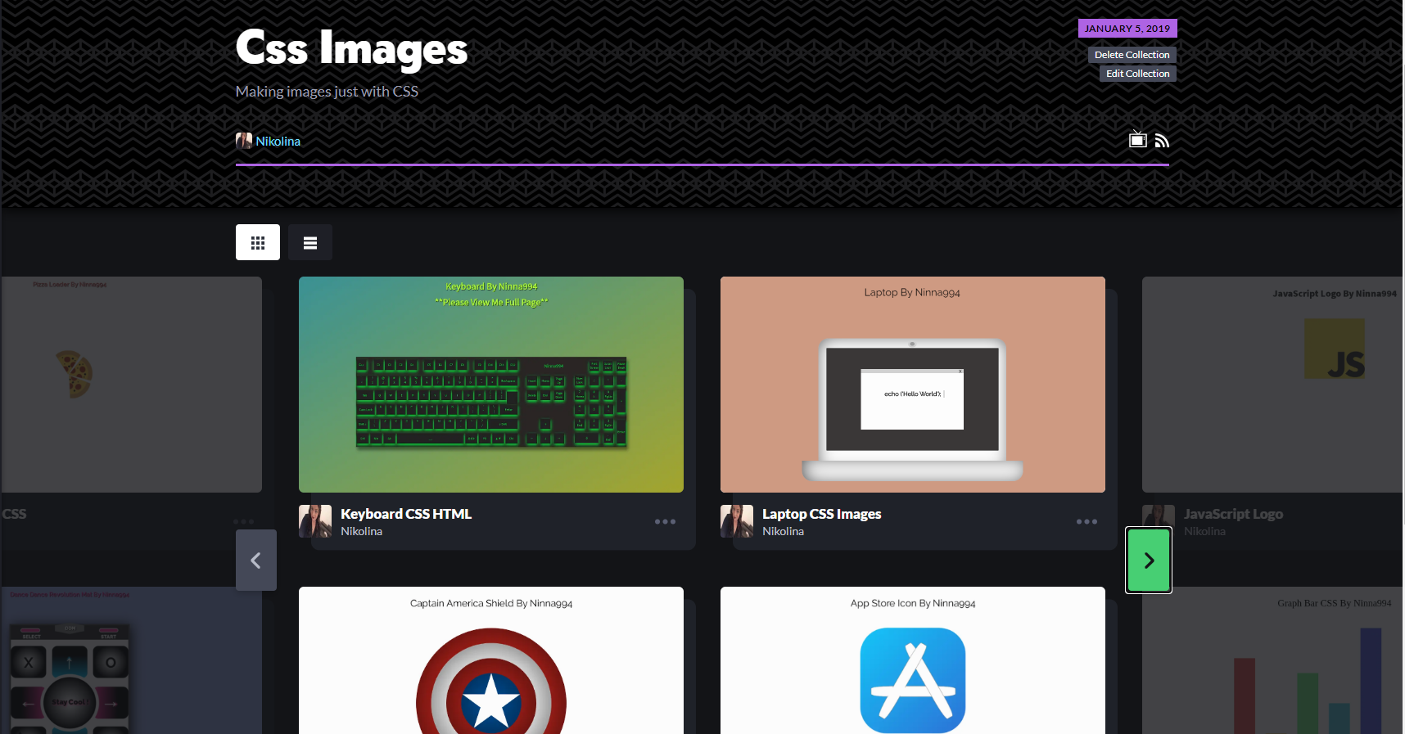Click Nikolina author under Laptop CSS Images
Viewport: 1405px width, 734px height.
pyautogui.click(x=783, y=531)
